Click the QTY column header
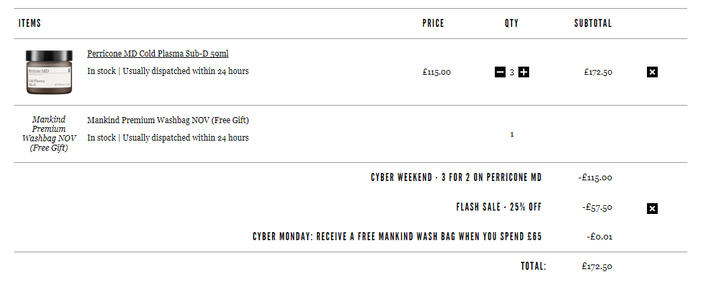721x292 pixels. click(x=512, y=24)
